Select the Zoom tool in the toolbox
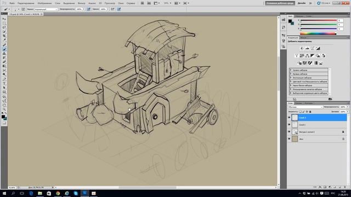Screen dimensions: 351x197 coord(4,109)
